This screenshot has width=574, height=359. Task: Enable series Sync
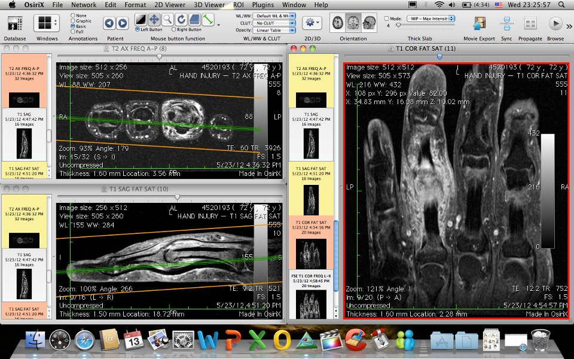pos(508,23)
